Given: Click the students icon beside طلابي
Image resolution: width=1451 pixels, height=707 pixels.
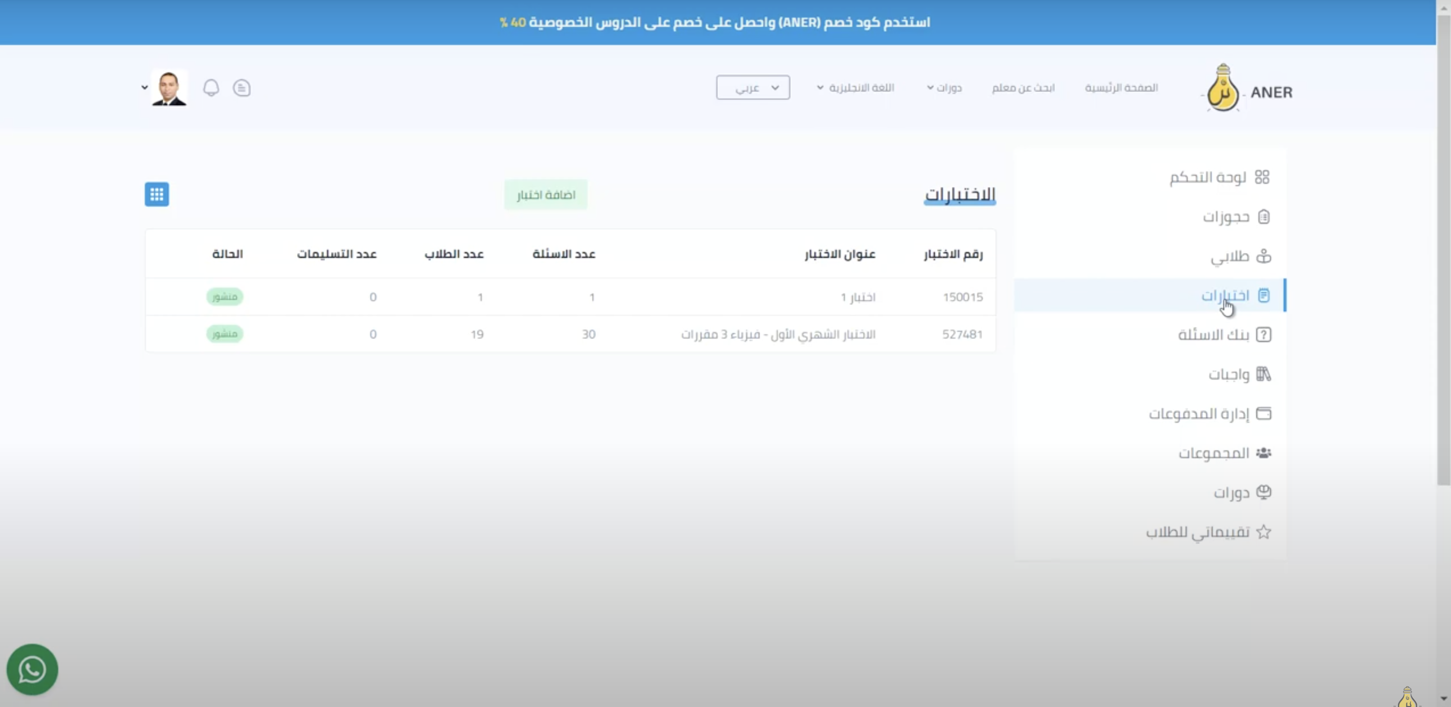Looking at the screenshot, I should point(1264,256).
